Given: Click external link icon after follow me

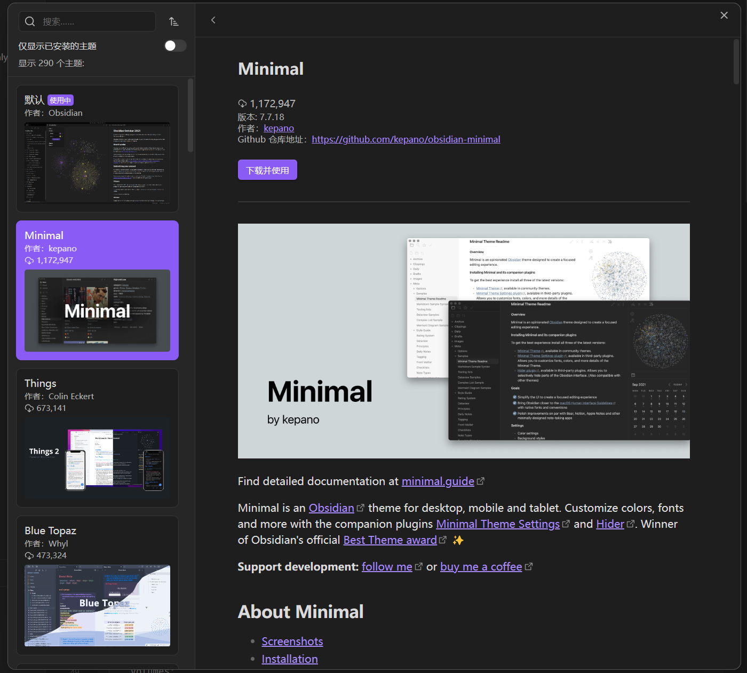Looking at the screenshot, I should click(418, 567).
